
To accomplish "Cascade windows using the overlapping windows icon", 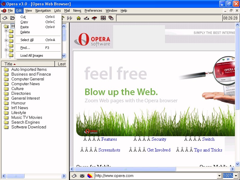I will pyautogui.click(x=111, y=18).
